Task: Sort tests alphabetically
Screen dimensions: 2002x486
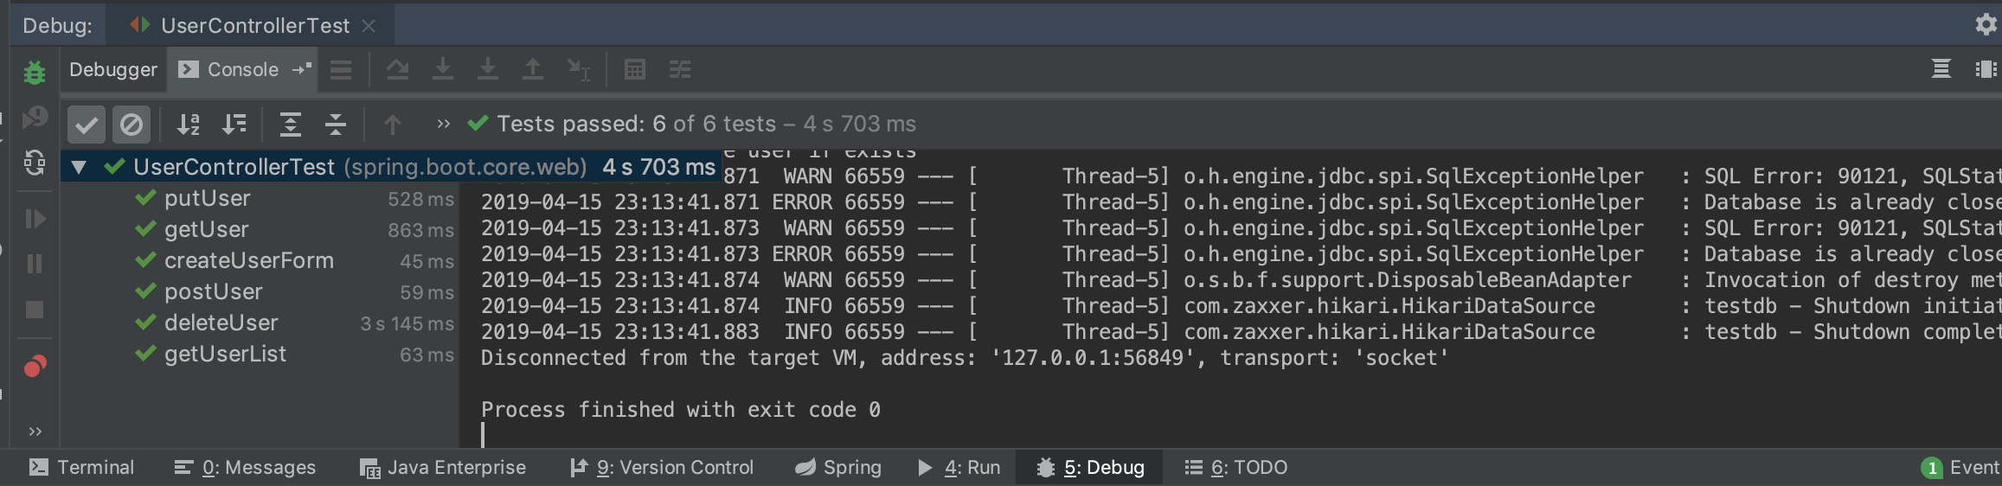Action: [x=189, y=125]
